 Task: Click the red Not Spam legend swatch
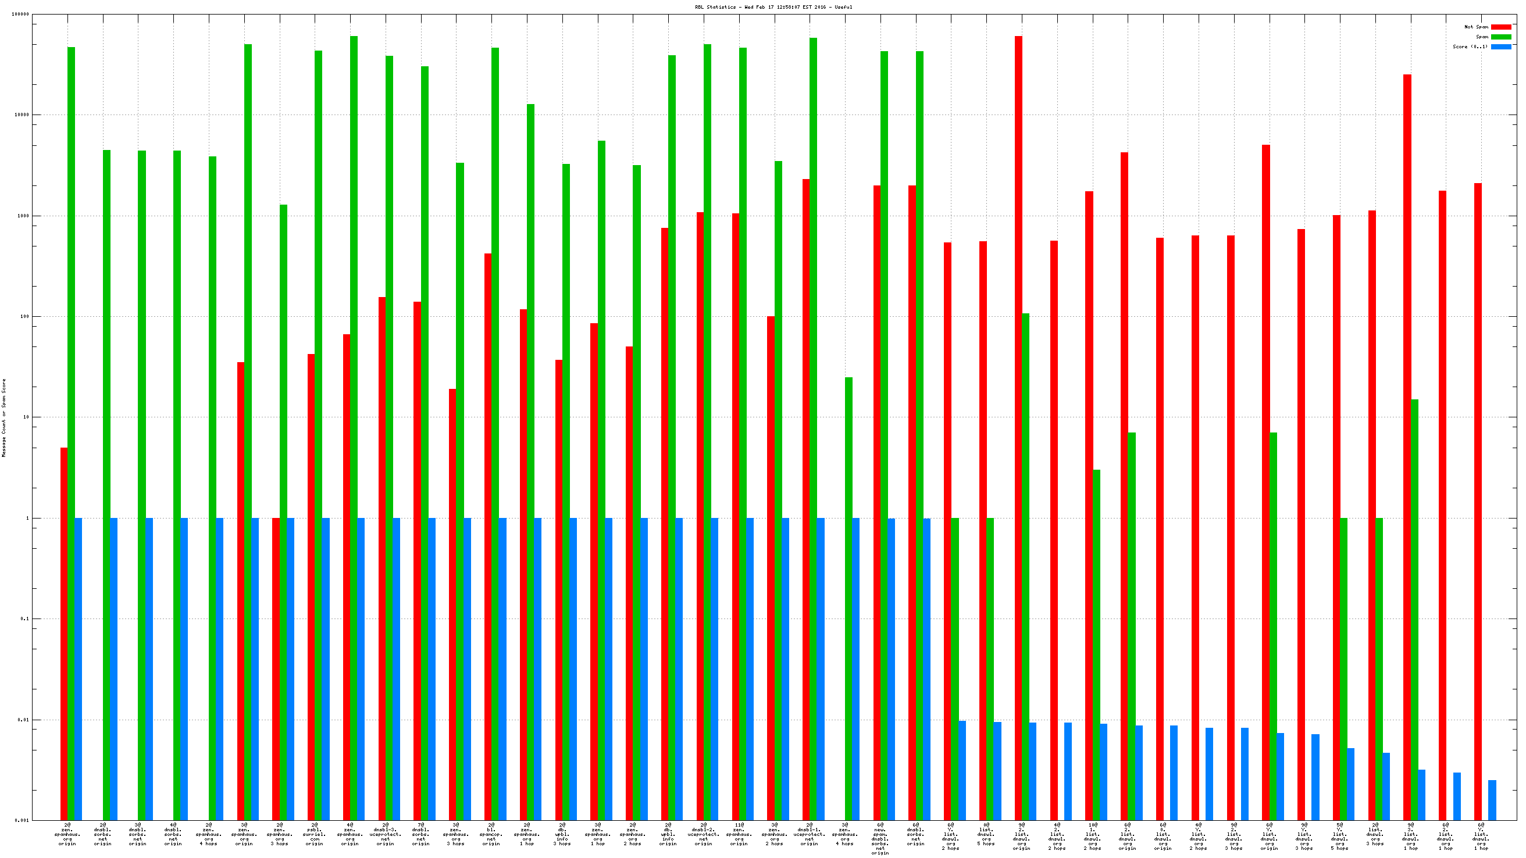[1500, 27]
